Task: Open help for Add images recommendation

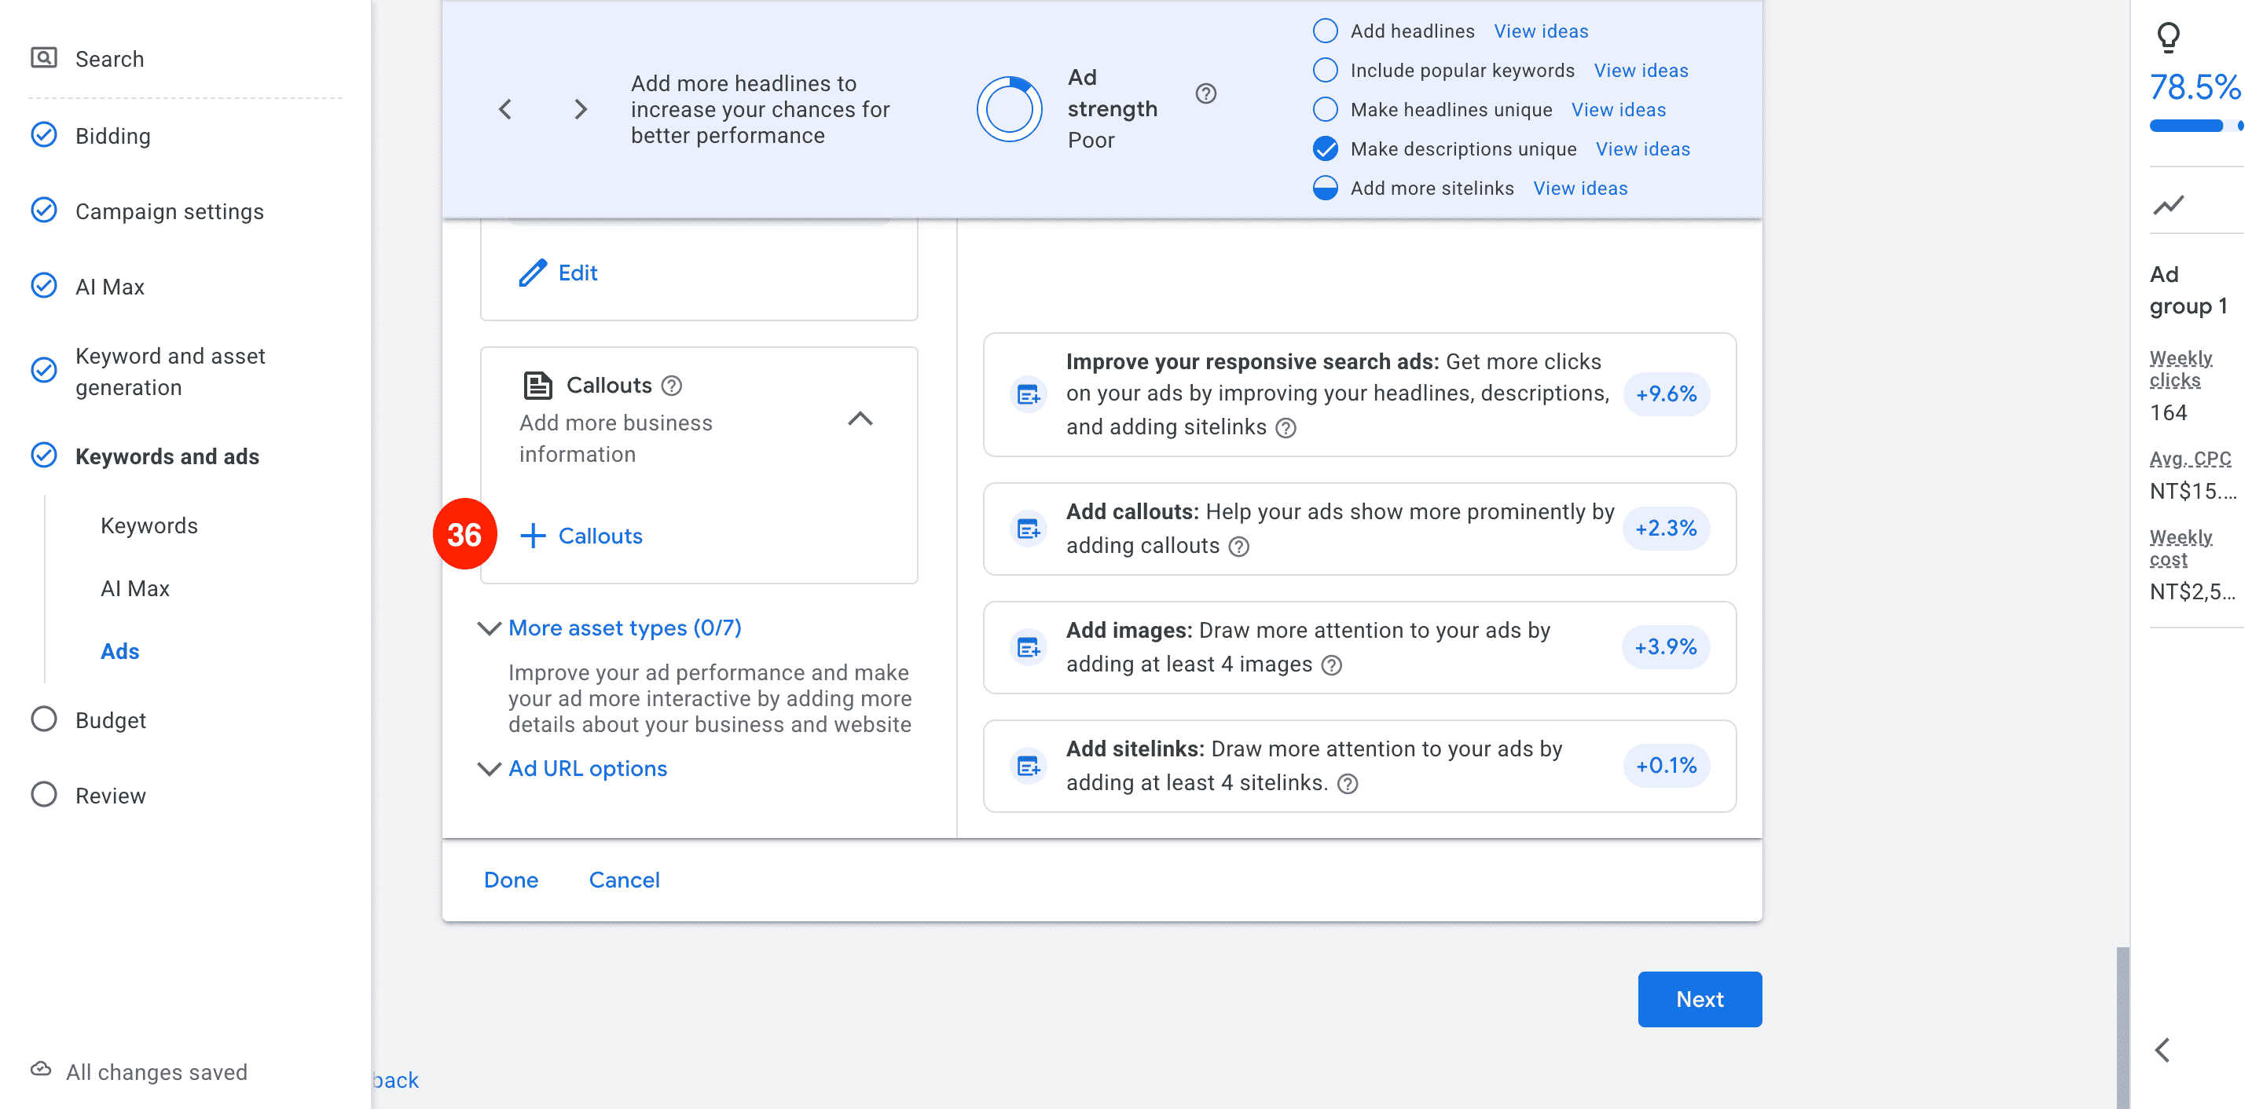Action: [1332, 665]
